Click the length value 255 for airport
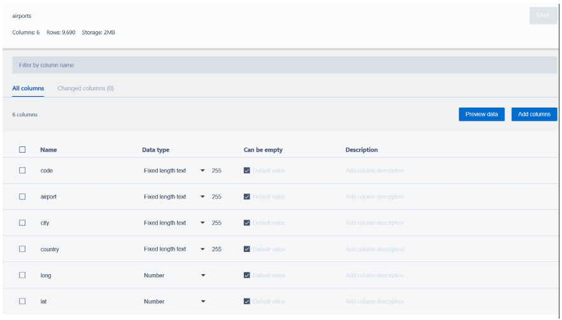 (x=216, y=197)
